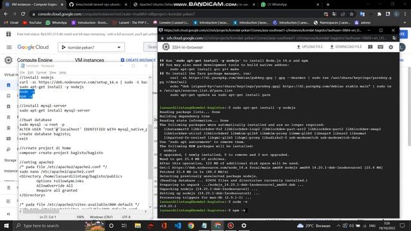Click CREATE INSTANCE button

click(x=138, y=60)
